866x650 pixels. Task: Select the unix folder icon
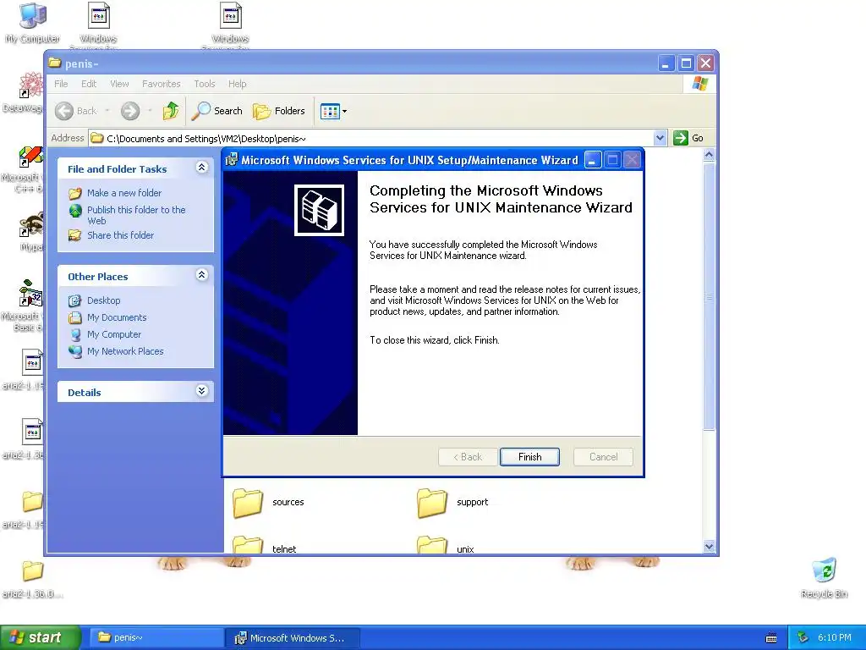coord(432,544)
